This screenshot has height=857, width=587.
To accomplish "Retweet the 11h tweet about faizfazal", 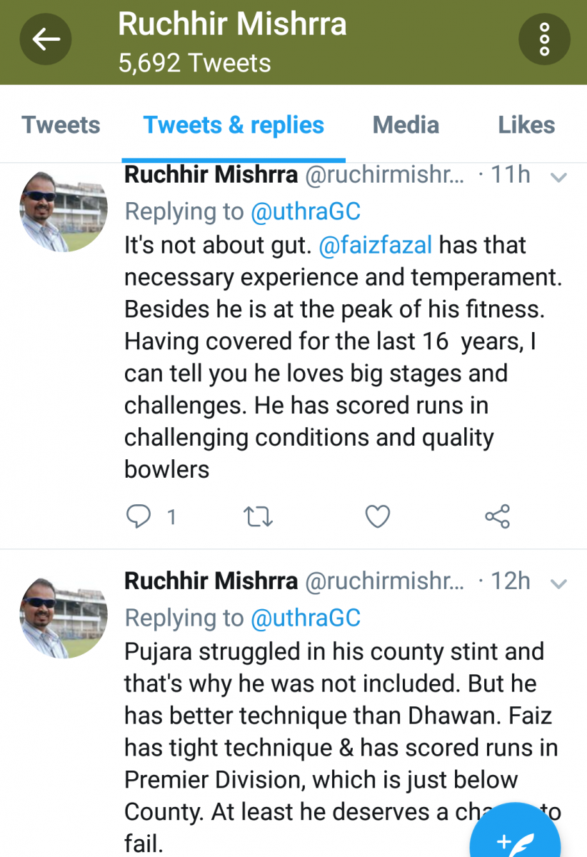I will [x=258, y=516].
